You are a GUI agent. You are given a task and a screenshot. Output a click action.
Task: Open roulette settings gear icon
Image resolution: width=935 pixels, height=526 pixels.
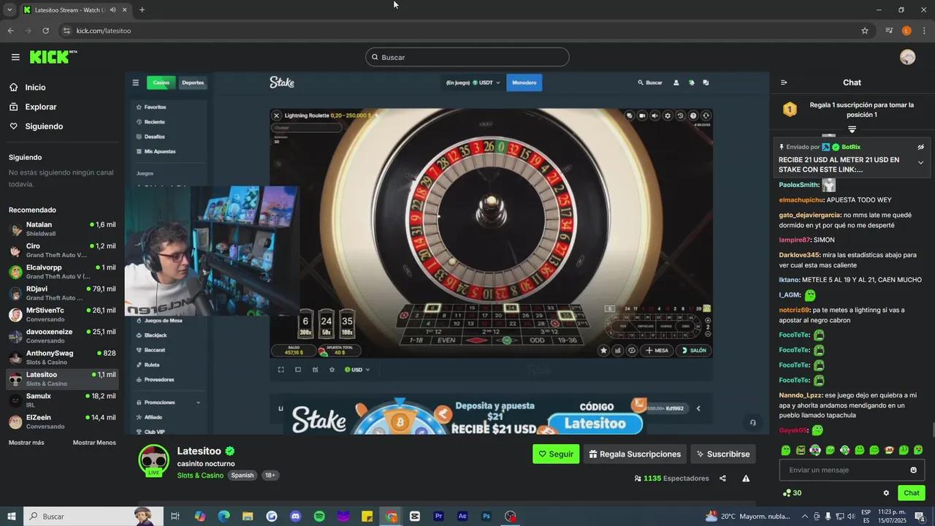667,115
